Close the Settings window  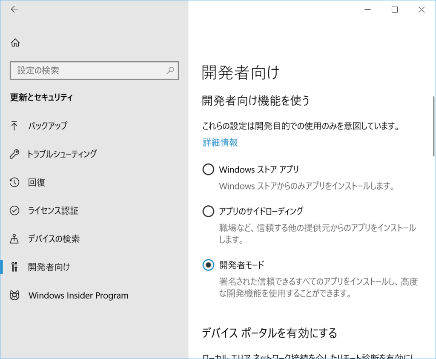point(422,10)
